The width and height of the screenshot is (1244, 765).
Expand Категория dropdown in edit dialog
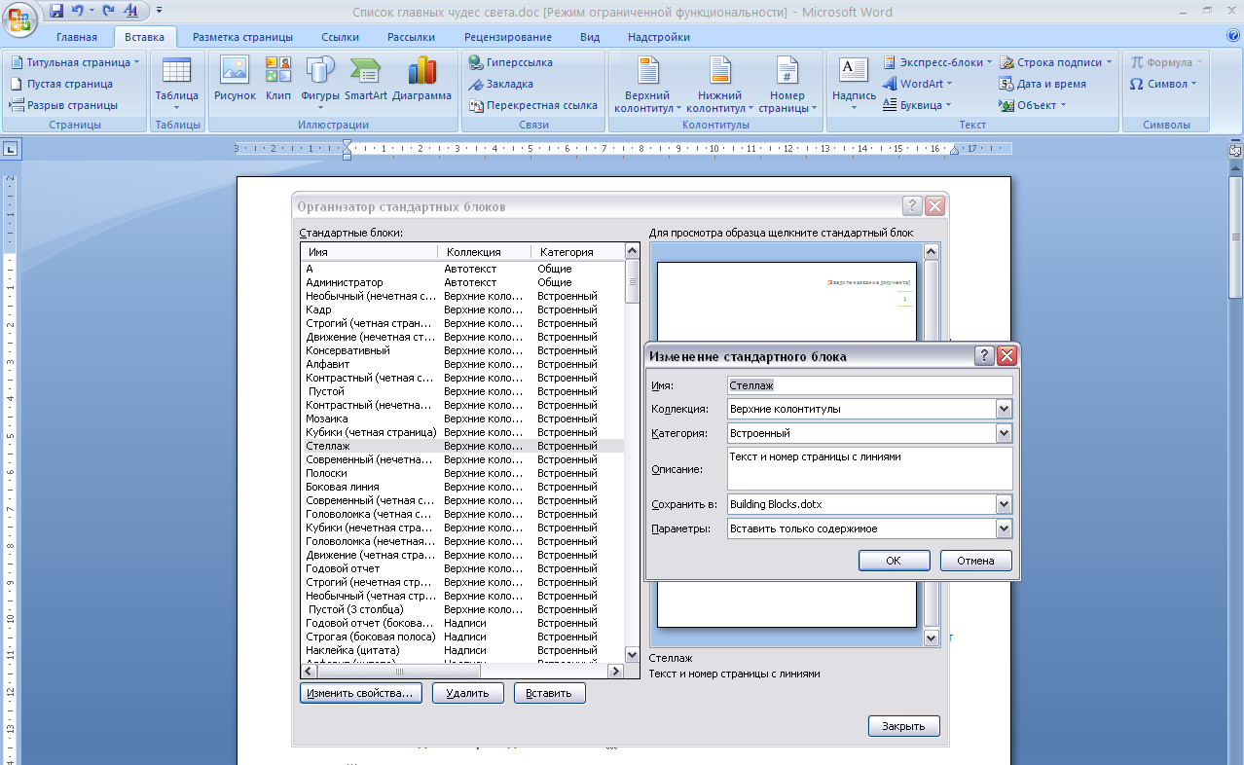[1004, 433]
